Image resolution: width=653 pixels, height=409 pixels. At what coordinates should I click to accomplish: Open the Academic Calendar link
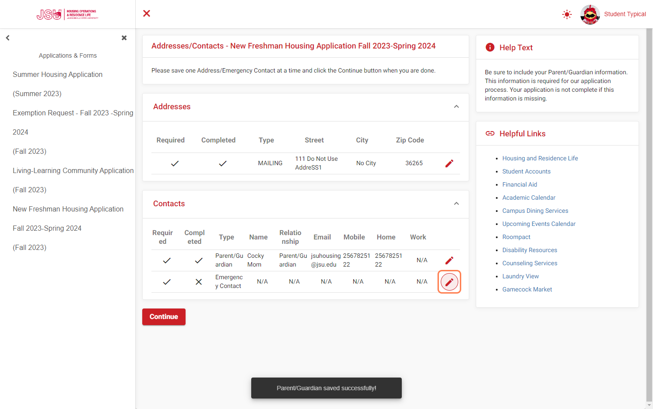click(529, 198)
